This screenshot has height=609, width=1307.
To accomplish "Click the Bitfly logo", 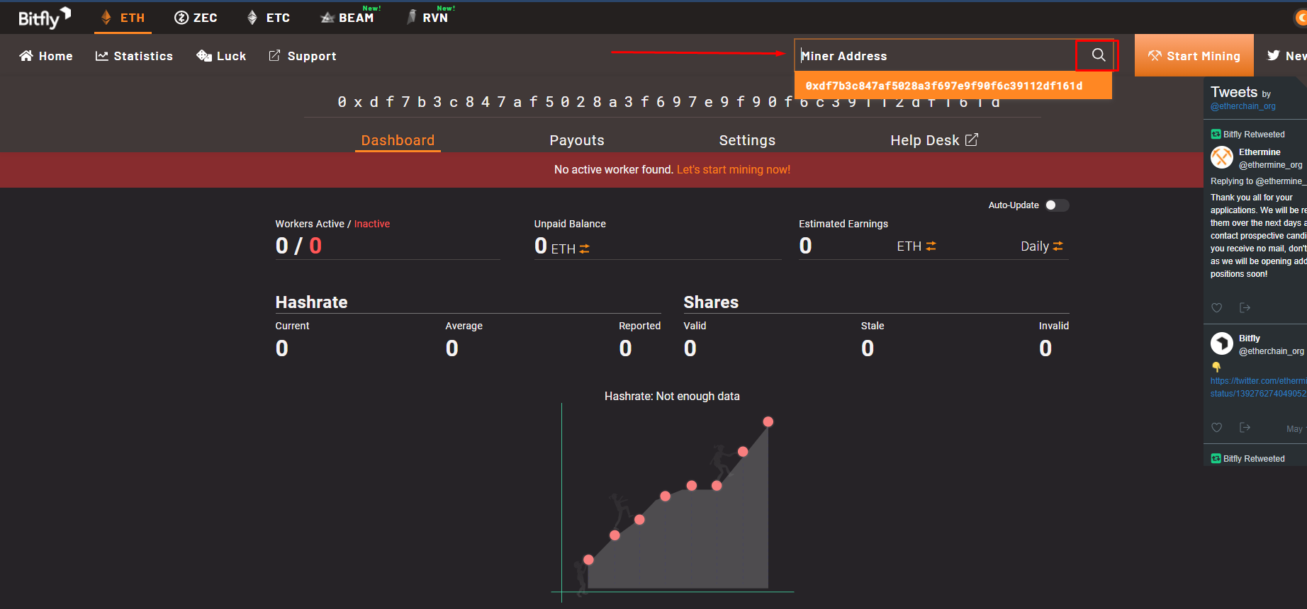I will point(44,18).
